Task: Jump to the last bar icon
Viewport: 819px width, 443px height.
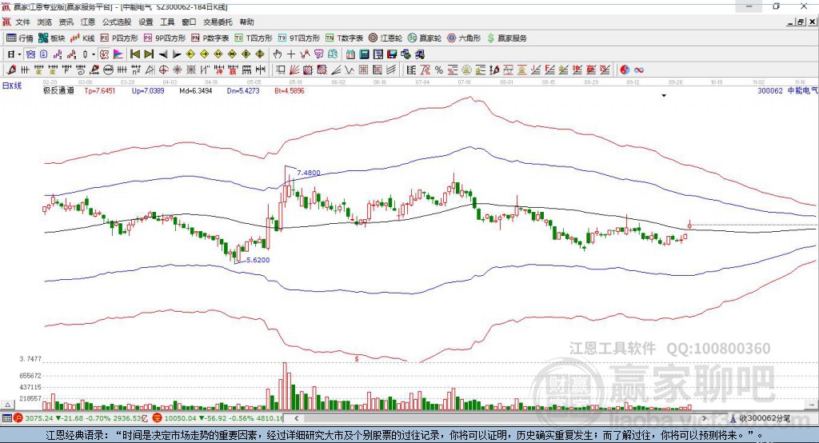Action: pyautogui.click(x=149, y=54)
